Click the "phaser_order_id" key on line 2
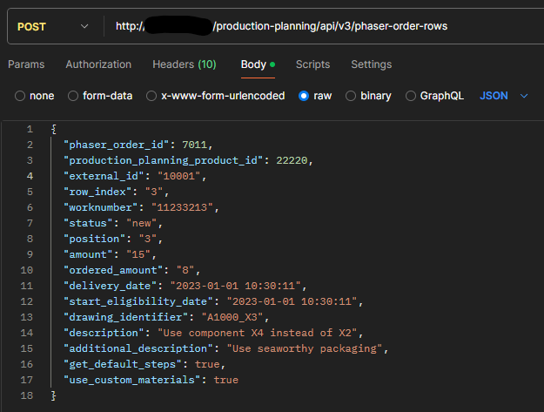The width and height of the screenshot is (544, 412). (x=117, y=145)
